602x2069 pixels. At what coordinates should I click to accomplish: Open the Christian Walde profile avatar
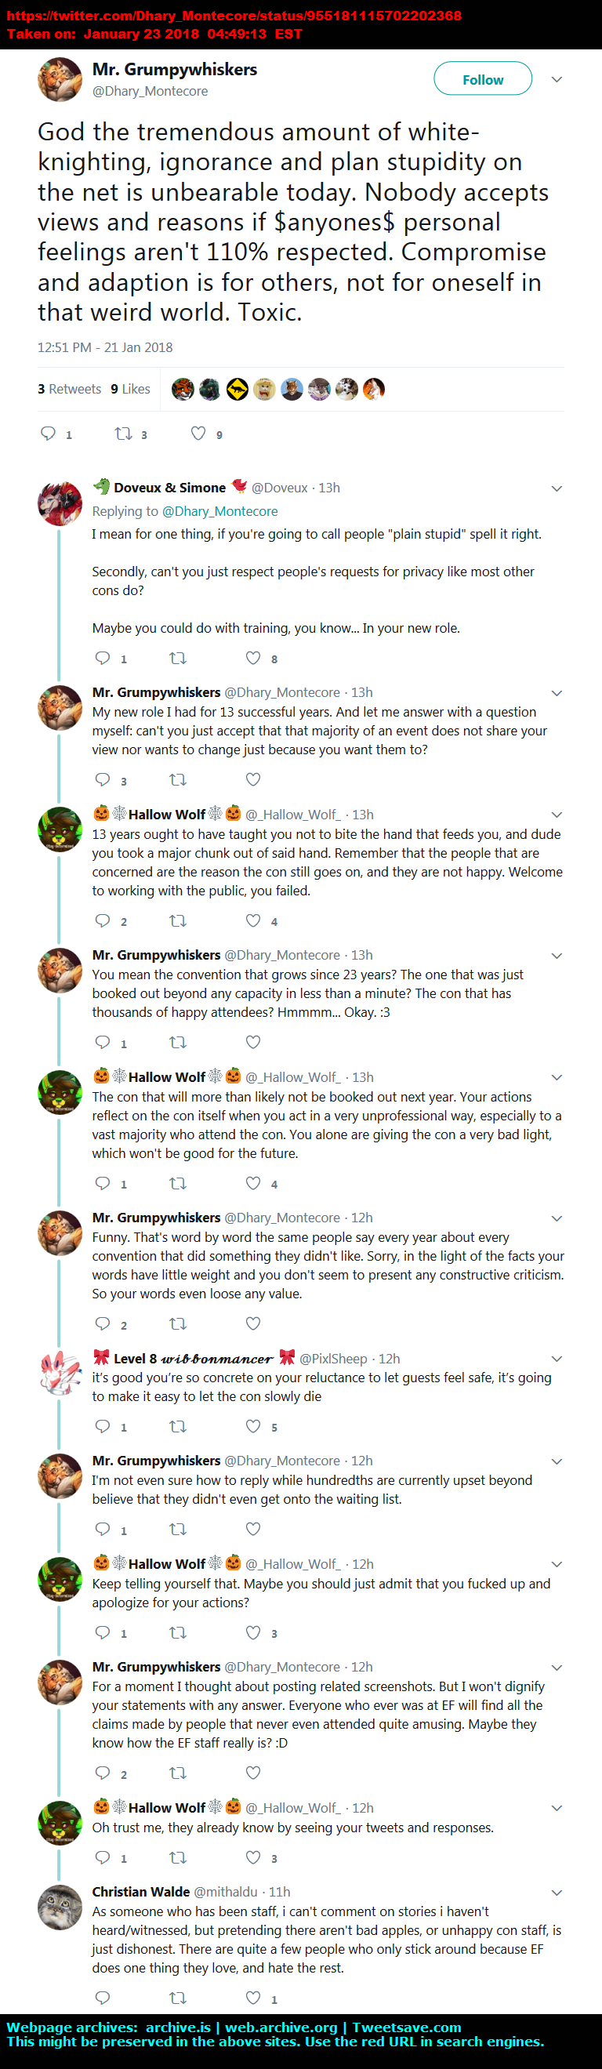pos(60,1907)
